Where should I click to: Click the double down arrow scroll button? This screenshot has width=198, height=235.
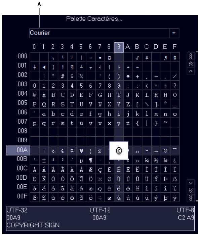pos(191,190)
